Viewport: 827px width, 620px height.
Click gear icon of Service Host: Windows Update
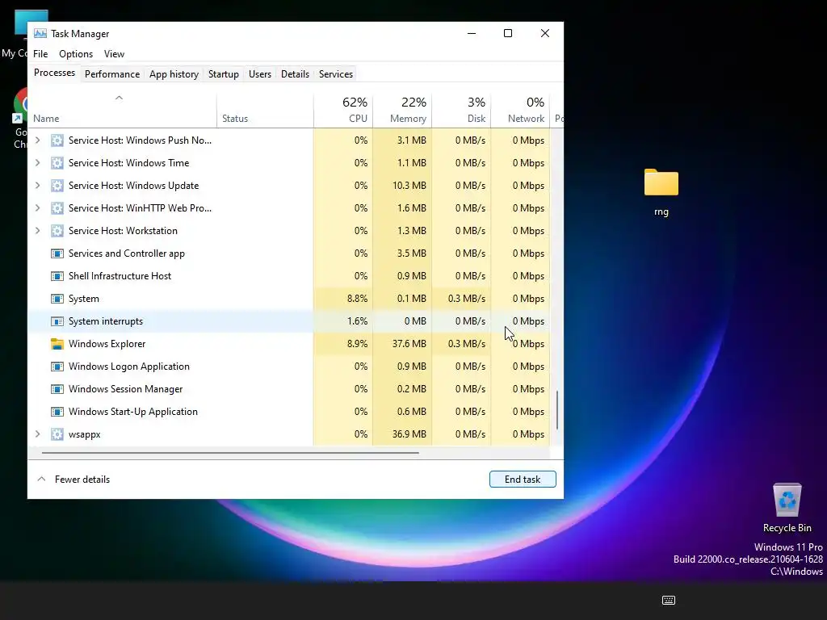point(57,186)
